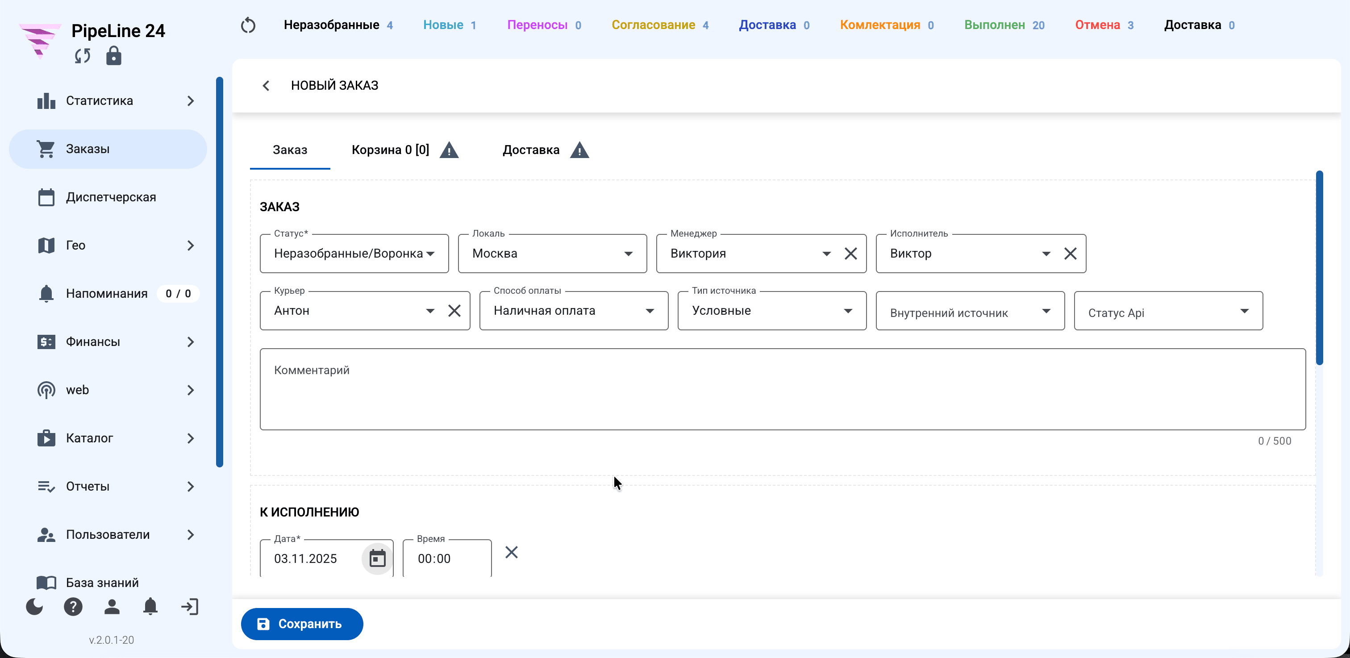This screenshot has width=1350, height=658.
Task: Click warning icon on Корзина tab
Action: [x=449, y=150]
